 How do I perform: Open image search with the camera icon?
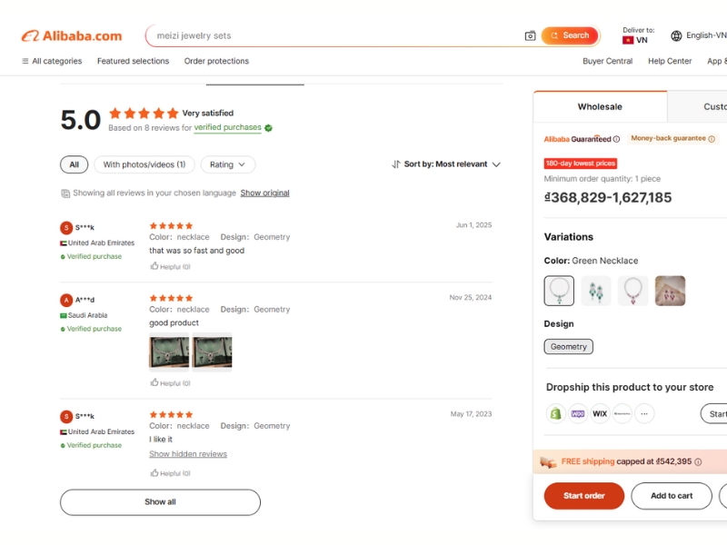pos(530,35)
